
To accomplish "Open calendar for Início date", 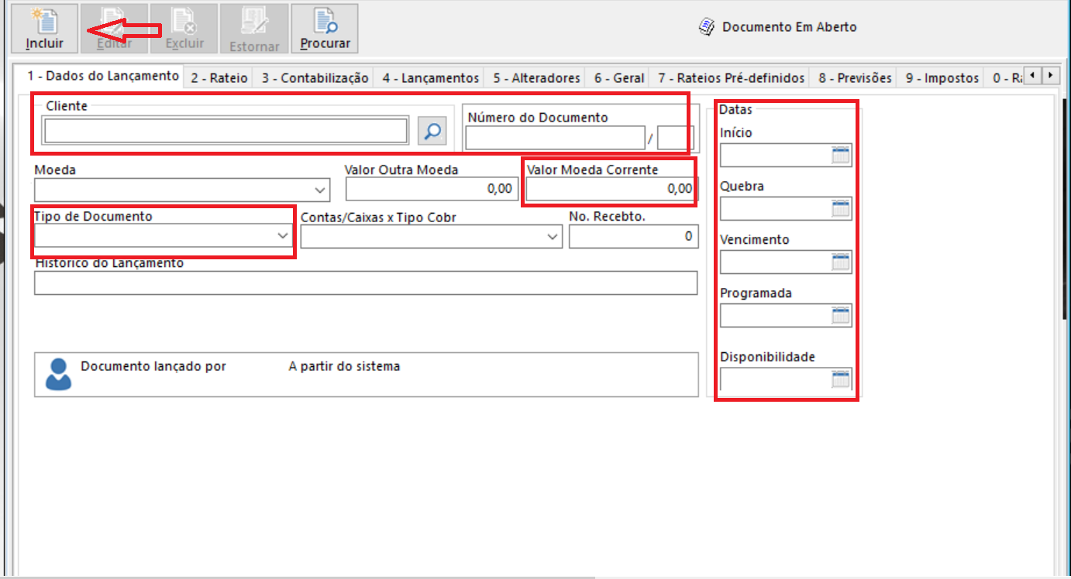I will [841, 155].
